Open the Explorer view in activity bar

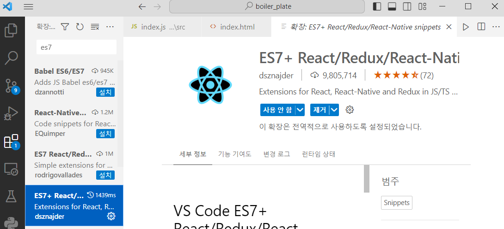coord(12,30)
